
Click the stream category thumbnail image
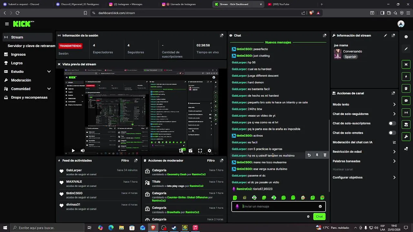[x=337, y=54]
